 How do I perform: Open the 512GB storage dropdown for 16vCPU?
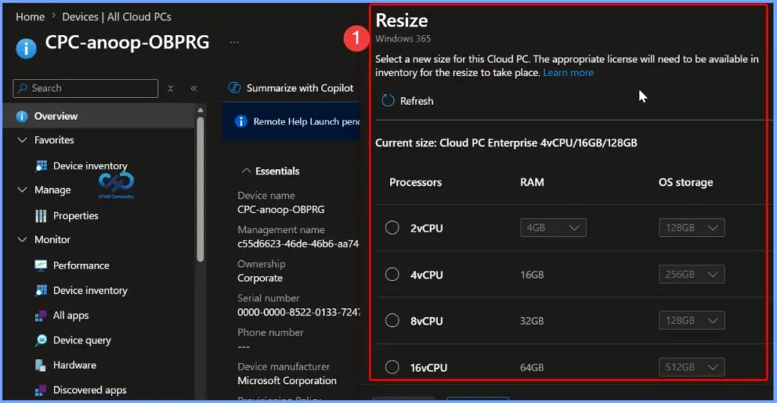tap(692, 367)
